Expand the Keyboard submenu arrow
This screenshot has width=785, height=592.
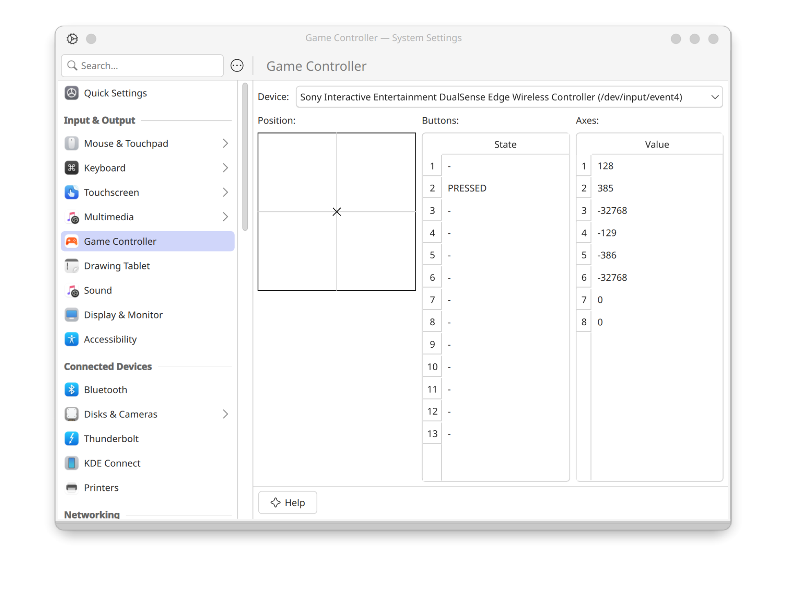pyautogui.click(x=225, y=168)
